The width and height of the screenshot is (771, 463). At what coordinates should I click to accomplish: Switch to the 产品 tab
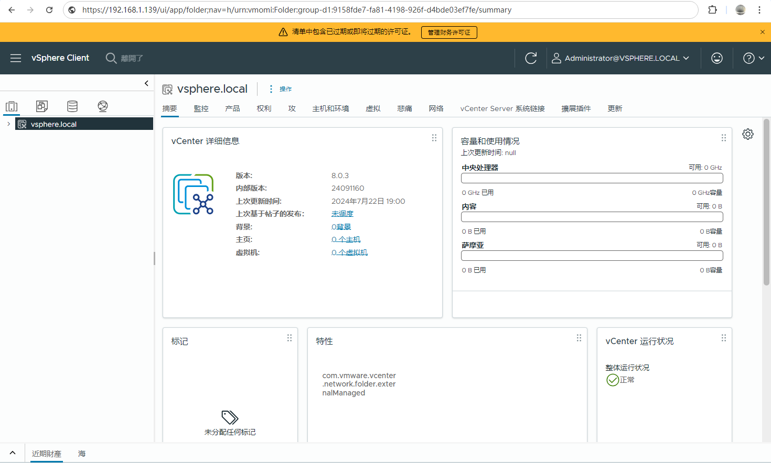tap(233, 108)
